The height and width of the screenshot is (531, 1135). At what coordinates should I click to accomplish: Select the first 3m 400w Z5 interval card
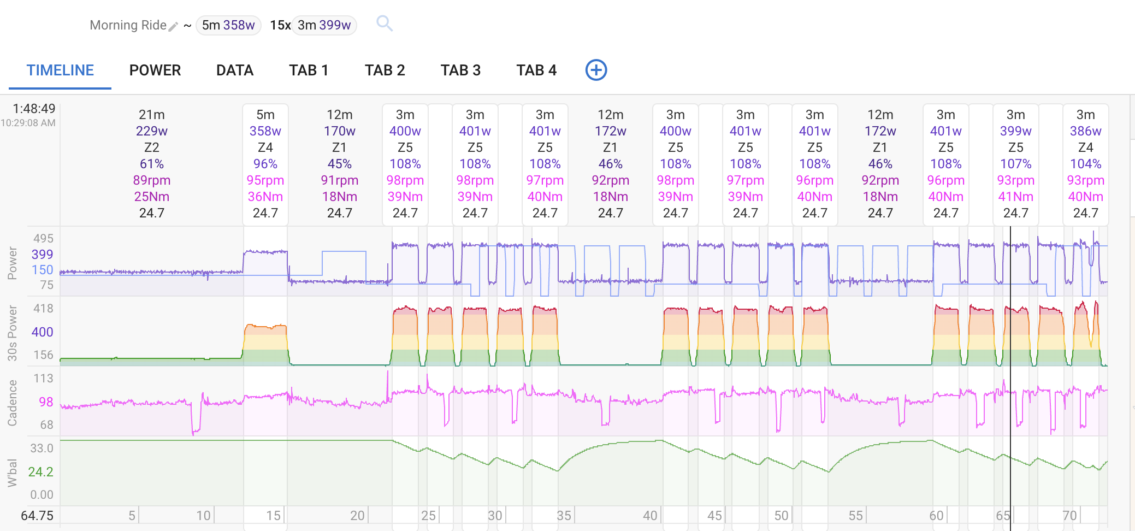coord(405,164)
